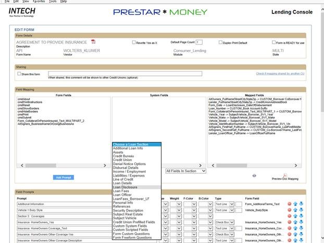Open the Tools menu
Viewport: 324px width, 243px height.
click(x=53, y=2)
